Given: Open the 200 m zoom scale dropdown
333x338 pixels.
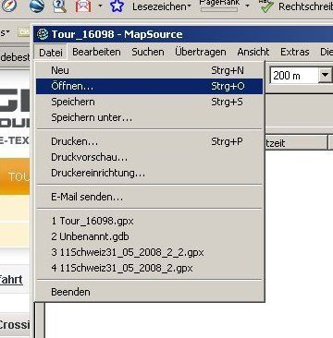Looking at the screenshot, I should tap(325, 76).
